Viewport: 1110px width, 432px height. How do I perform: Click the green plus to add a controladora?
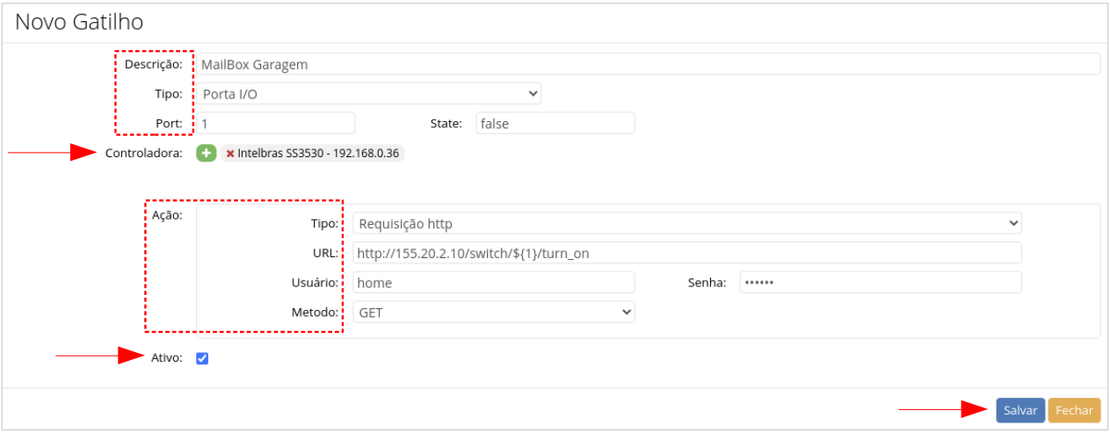206,153
